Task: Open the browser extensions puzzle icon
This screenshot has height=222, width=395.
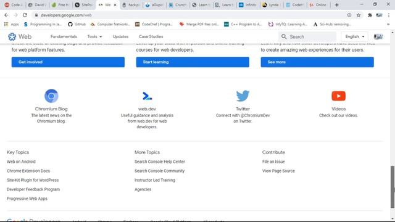Action: pyautogui.click(x=370, y=15)
